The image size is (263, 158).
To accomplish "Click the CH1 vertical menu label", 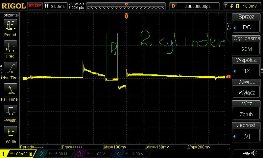I will (x=229, y=27).
